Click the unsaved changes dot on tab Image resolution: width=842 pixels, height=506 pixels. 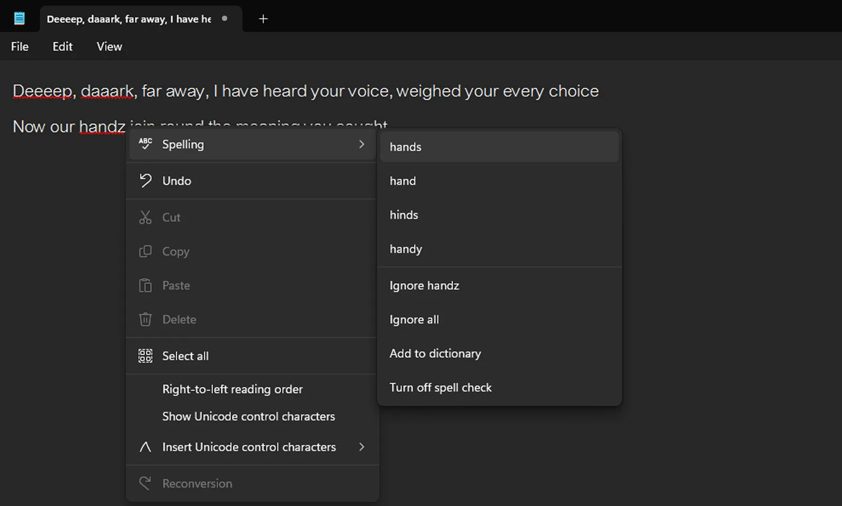click(224, 19)
